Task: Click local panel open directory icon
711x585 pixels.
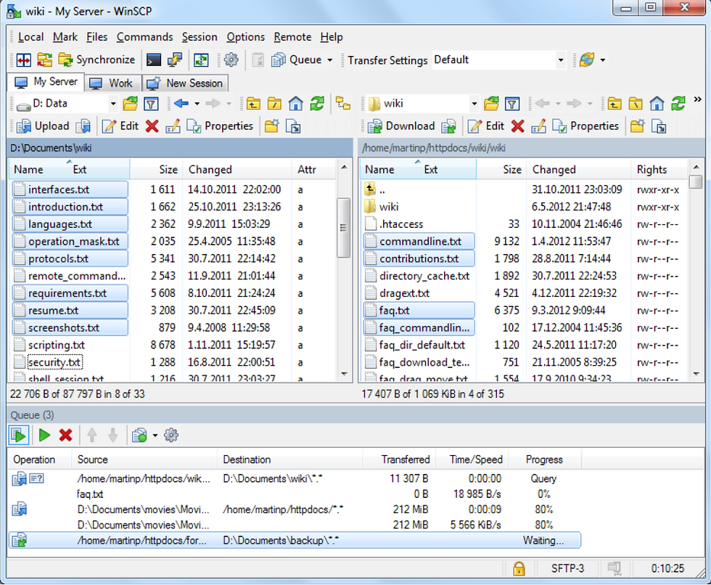Action: [130, 104]
